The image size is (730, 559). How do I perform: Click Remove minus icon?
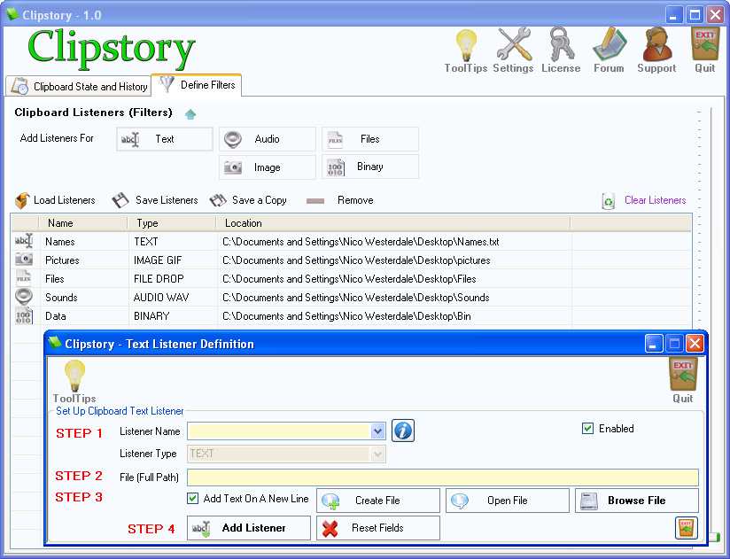(315, 201)
